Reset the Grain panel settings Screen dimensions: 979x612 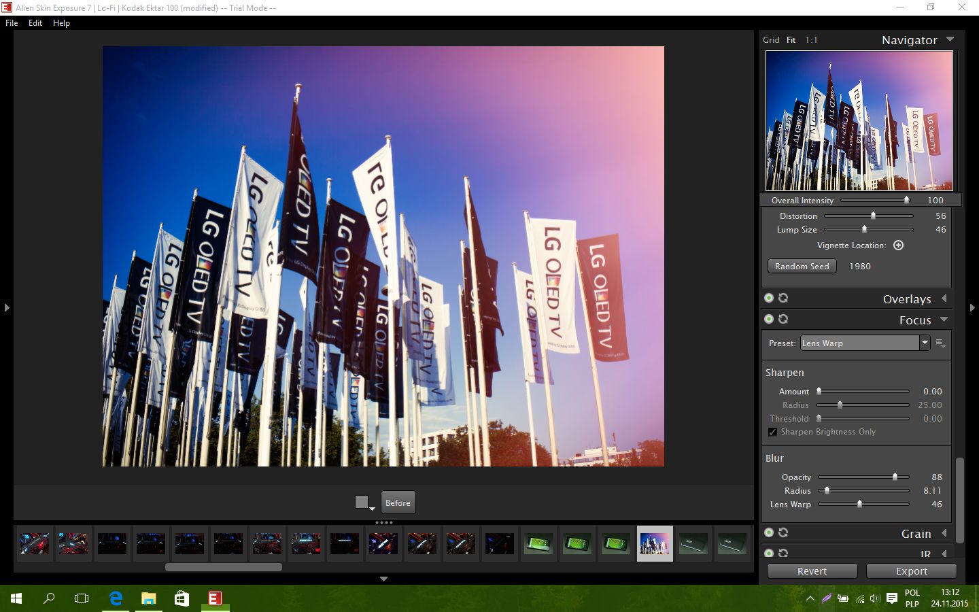[783, 532]
